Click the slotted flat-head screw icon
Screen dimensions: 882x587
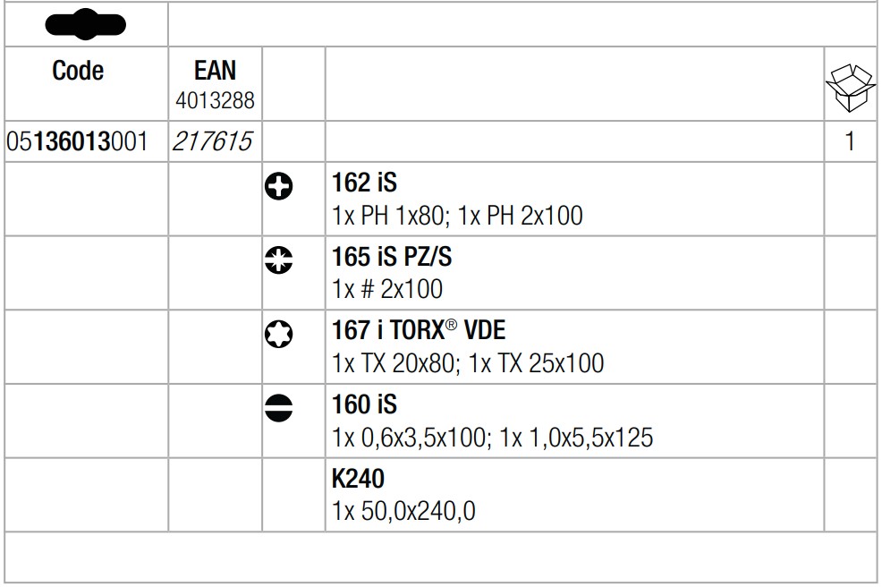coord(278,408)
